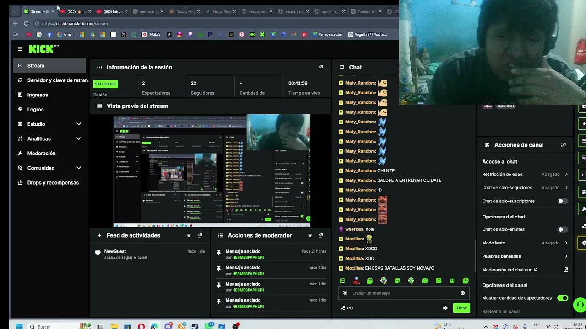Filter the Acciones de moderador list
The image size is (586, 329).
(310, 235)
